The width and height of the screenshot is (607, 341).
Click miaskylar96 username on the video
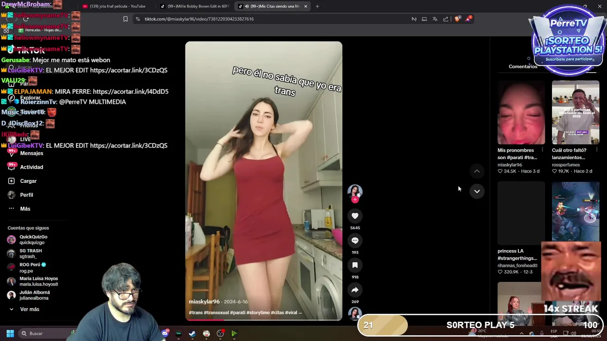(x=204, y=302)
